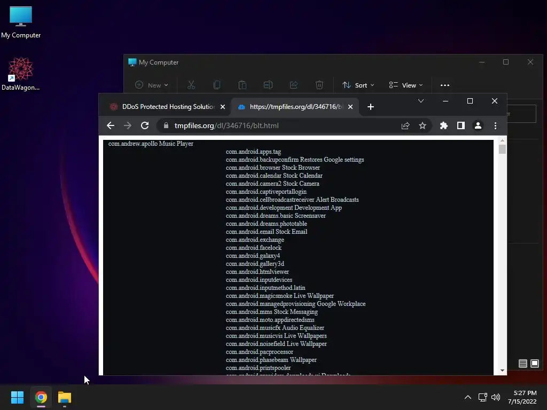Viewport: 547px width, 410px height.
Task: Reload the tmpfiles page
Action: [x=145, y=125]
